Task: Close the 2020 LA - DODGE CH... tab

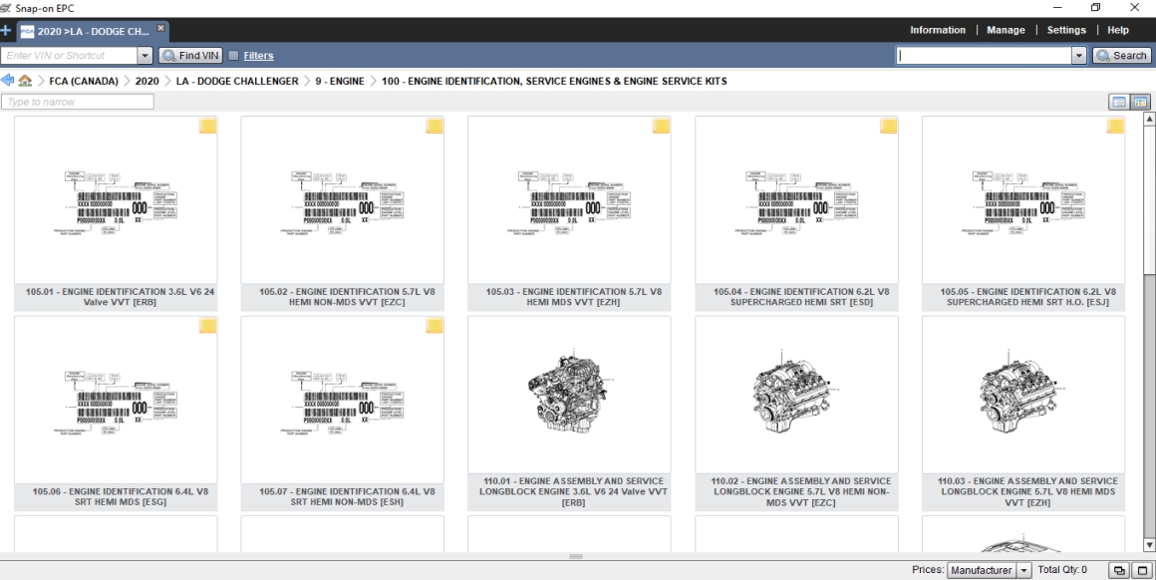Action: pyautogui.click(x=160, y=28)
